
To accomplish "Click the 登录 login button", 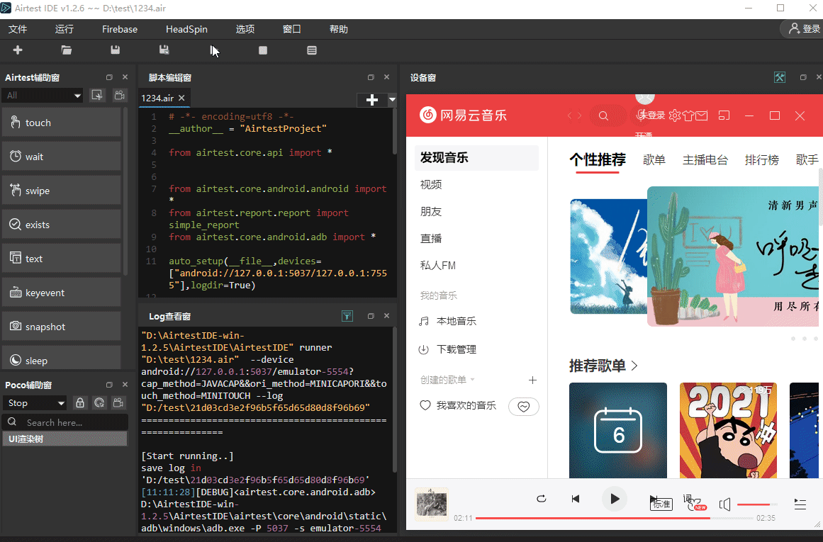I will (804, 29).
